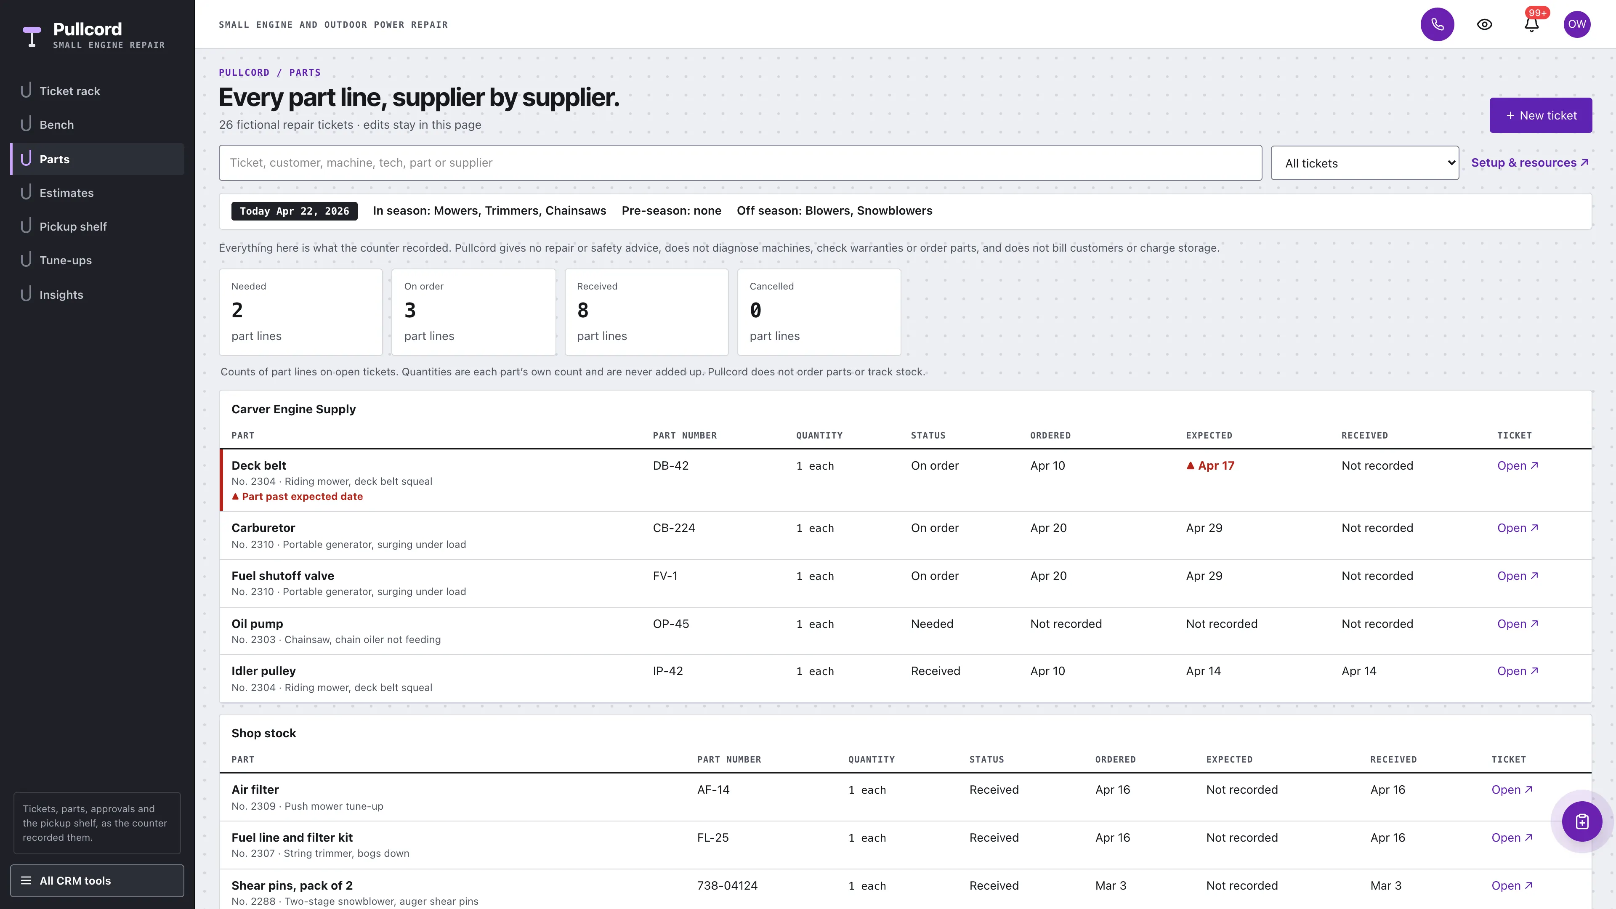The image size is (1616, 909).
Task: Click the PULLCORD breadcrumb link
Action: (244, 72)
